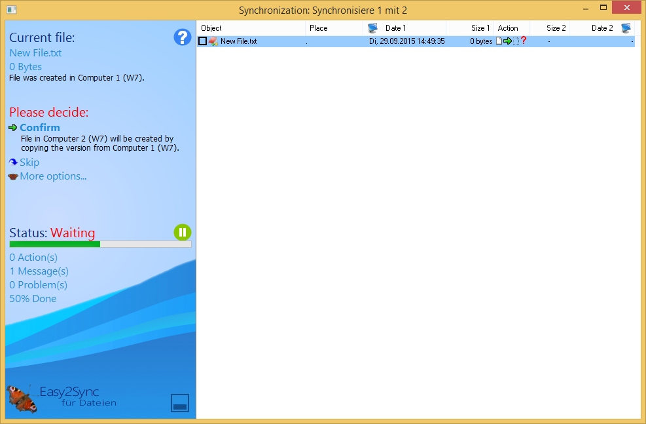Select the New File.txt row name
Viewport: 646px width, 424px height.
(x=238, y=41)
